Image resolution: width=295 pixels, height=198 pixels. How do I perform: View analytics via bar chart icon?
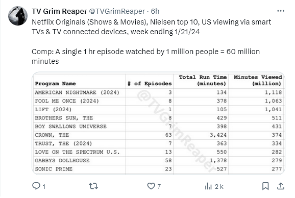[208, 186]
